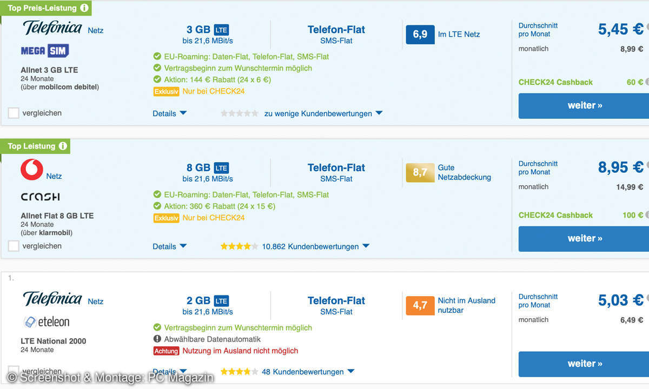Click weiter button for 8,95 € offer
The height and width of the screenshot is (389, 649).
(x=584, y=239)
